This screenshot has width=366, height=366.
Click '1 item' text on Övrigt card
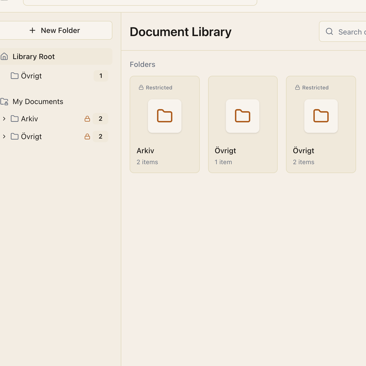(x=223, y=162)
